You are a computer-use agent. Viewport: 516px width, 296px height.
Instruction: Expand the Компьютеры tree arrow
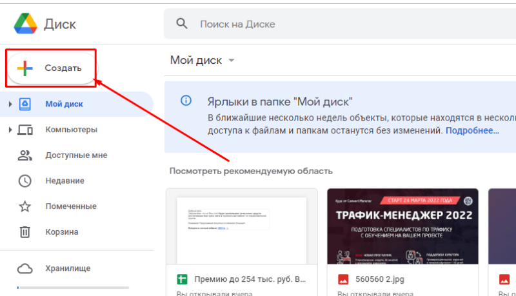(10, 130)
